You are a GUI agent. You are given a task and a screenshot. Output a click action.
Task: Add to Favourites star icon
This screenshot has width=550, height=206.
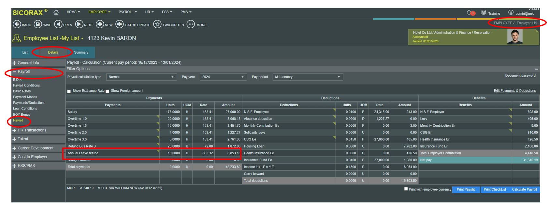[157, 24]
